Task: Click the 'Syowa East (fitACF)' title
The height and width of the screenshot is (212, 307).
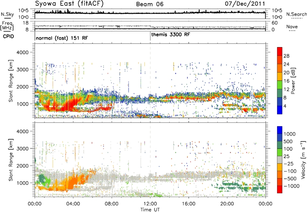Action: [69, 4]
